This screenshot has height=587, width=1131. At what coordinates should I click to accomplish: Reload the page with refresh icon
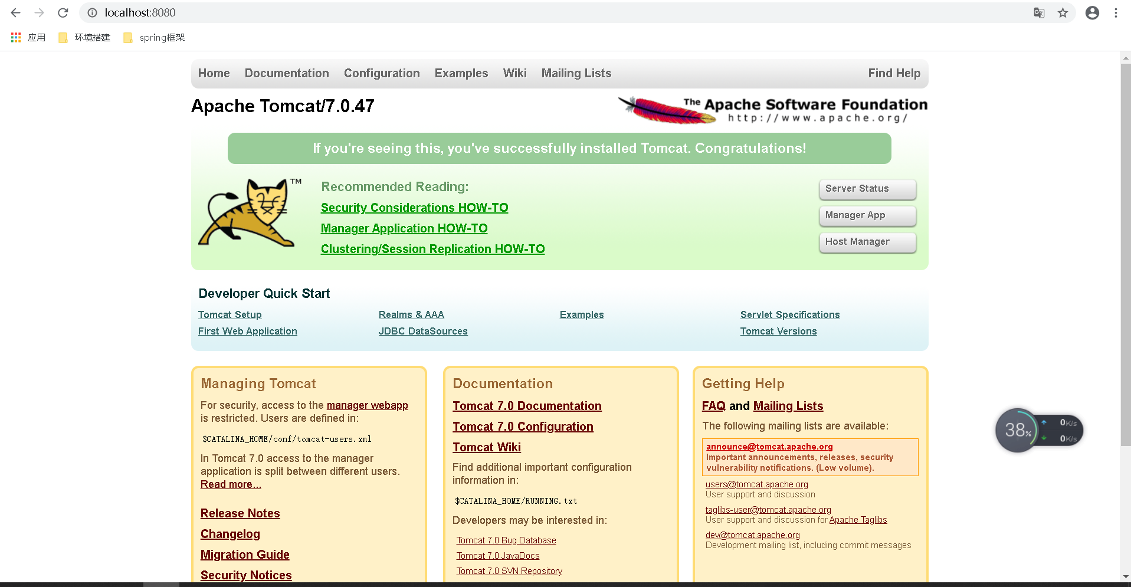coord(63,12)
